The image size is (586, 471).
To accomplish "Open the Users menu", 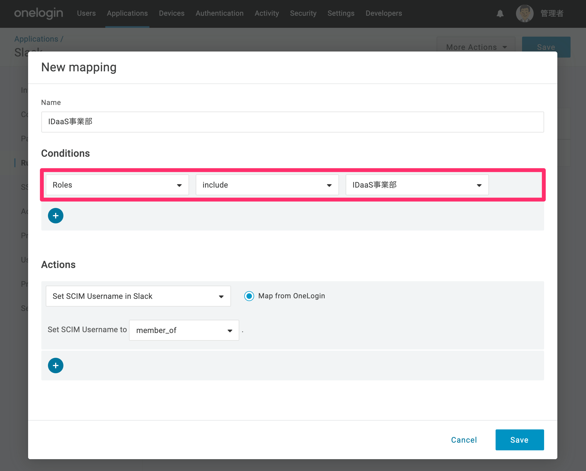I will coord(86,13).
